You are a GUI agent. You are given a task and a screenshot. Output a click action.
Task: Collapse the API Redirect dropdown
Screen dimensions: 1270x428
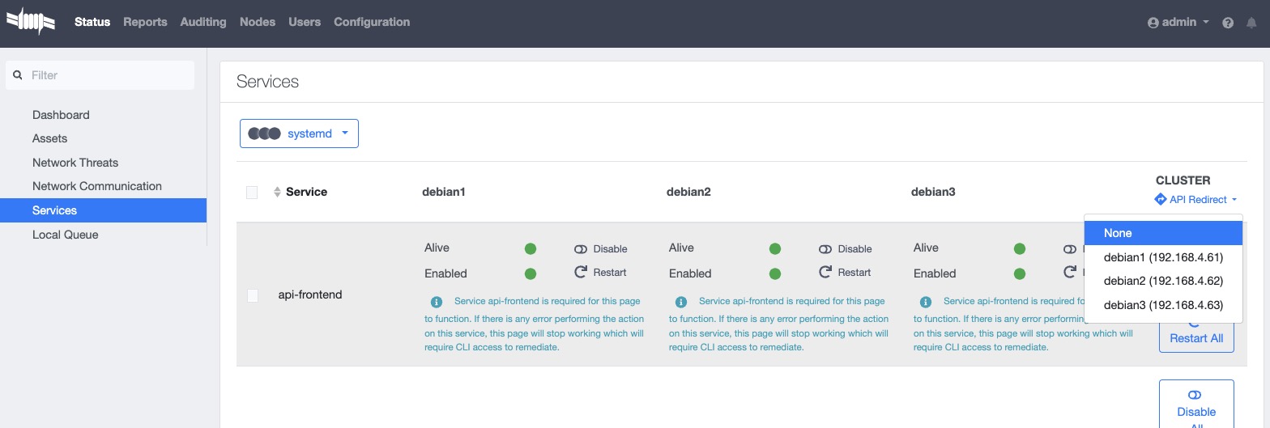[1196, 199]
